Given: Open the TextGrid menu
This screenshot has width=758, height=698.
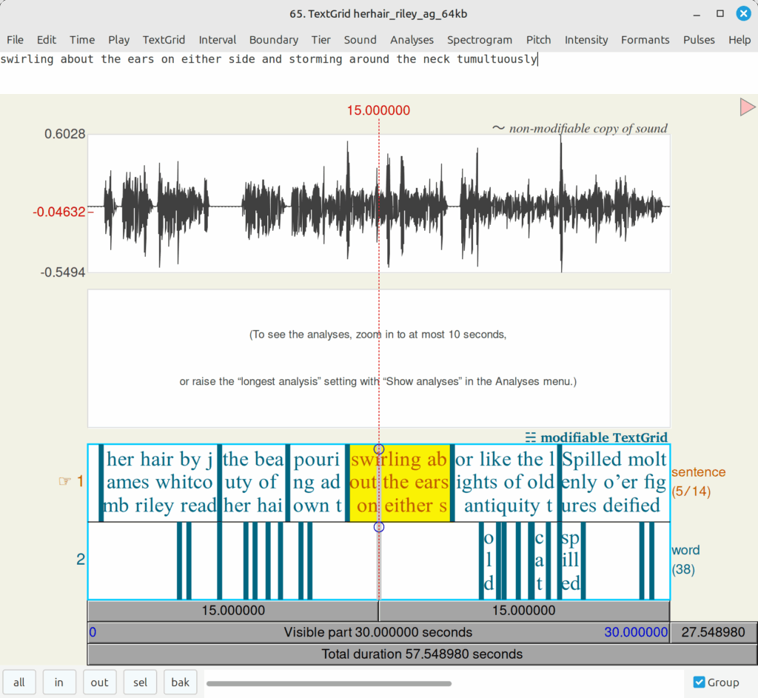Looking at the screenshot, I should pyautogui.click(x=164, y=40).
